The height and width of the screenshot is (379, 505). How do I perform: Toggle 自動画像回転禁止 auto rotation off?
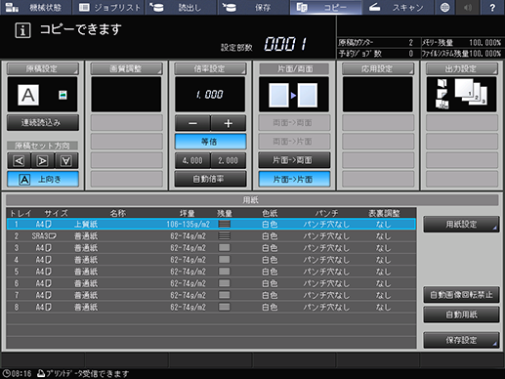461,295
